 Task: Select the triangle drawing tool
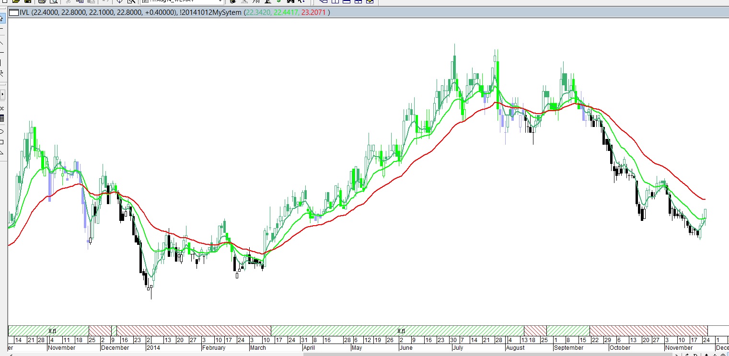click(2, 153)
